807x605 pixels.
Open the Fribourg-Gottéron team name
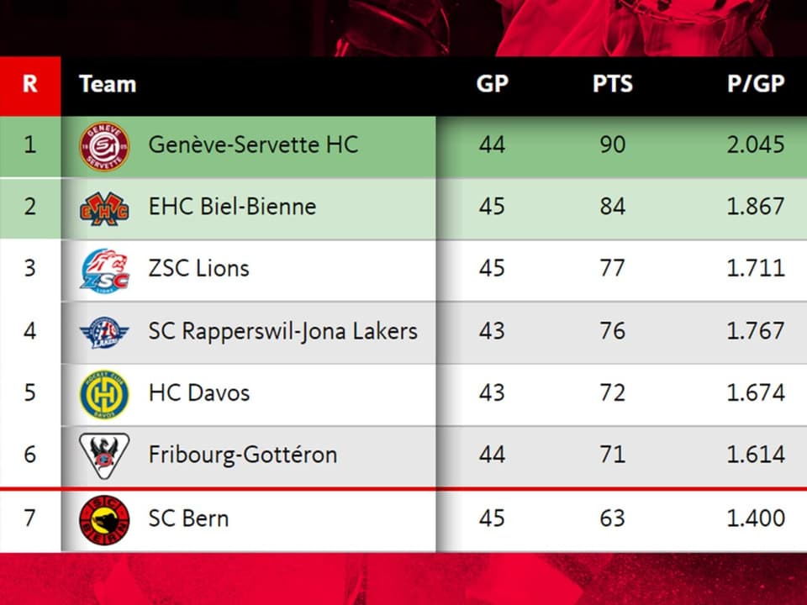point(243,455)
